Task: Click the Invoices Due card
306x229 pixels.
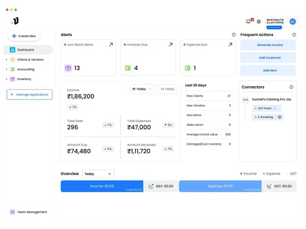Action: tap(148, 57)
